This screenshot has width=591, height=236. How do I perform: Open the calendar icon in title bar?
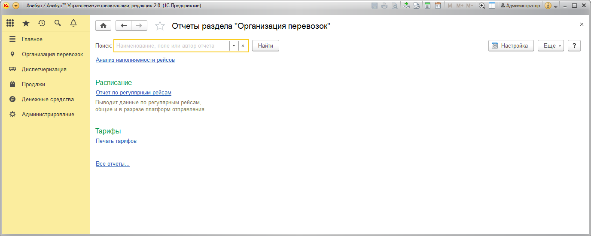click(x=438, y=6)
